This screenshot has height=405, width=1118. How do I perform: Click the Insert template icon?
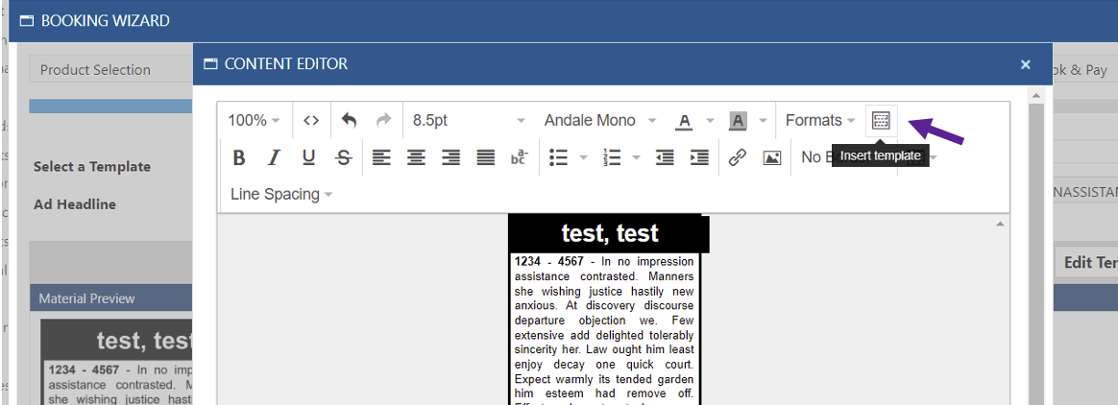coord(881,120)
